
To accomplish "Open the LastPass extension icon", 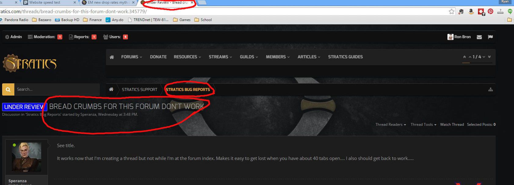I will [481, 12].
